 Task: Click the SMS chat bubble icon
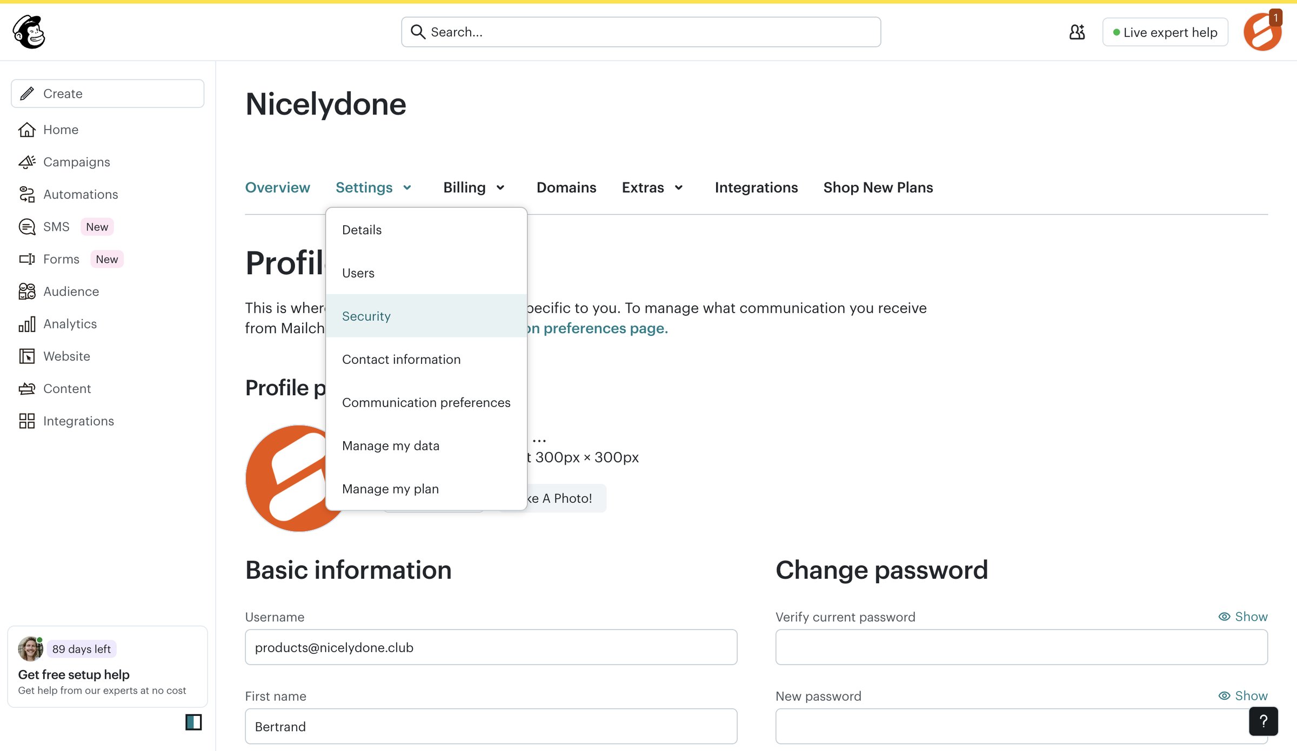27,227
